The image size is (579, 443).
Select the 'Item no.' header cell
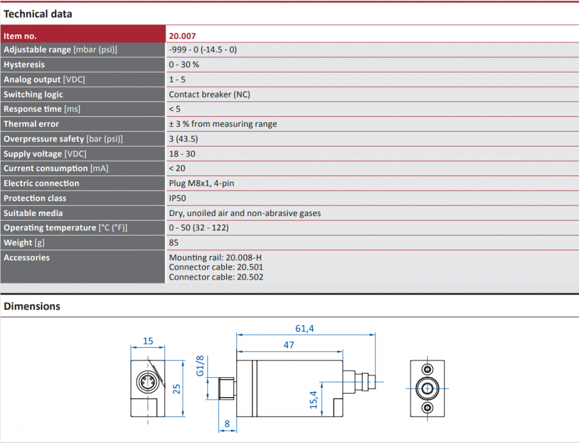[83, 34]
